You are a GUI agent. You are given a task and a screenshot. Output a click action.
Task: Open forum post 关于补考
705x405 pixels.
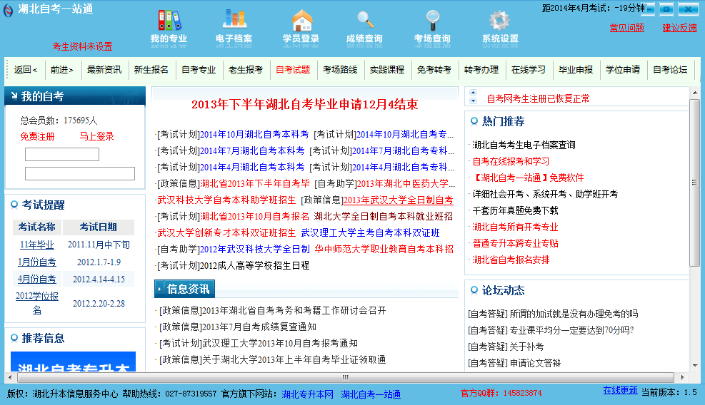point(526,347)
